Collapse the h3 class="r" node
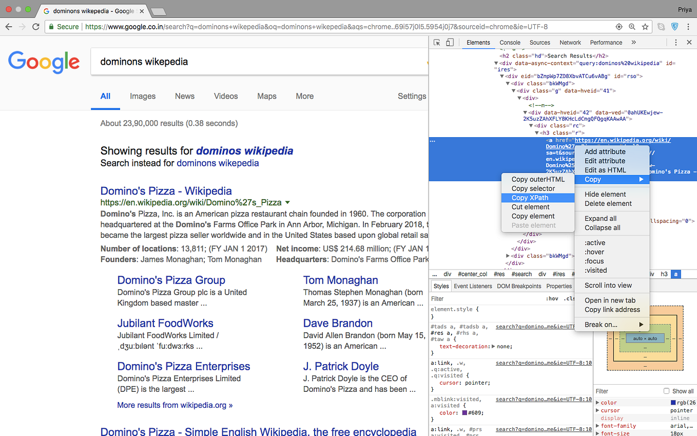 537,132
